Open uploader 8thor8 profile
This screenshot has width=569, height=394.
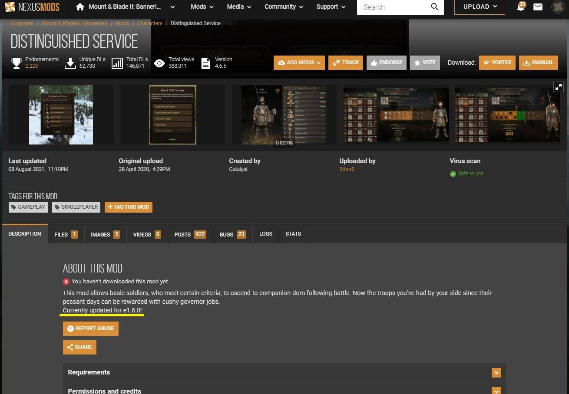click(347, 169)
